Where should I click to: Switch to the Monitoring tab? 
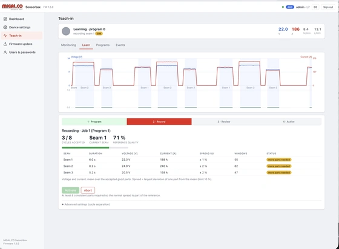point(68,45)
